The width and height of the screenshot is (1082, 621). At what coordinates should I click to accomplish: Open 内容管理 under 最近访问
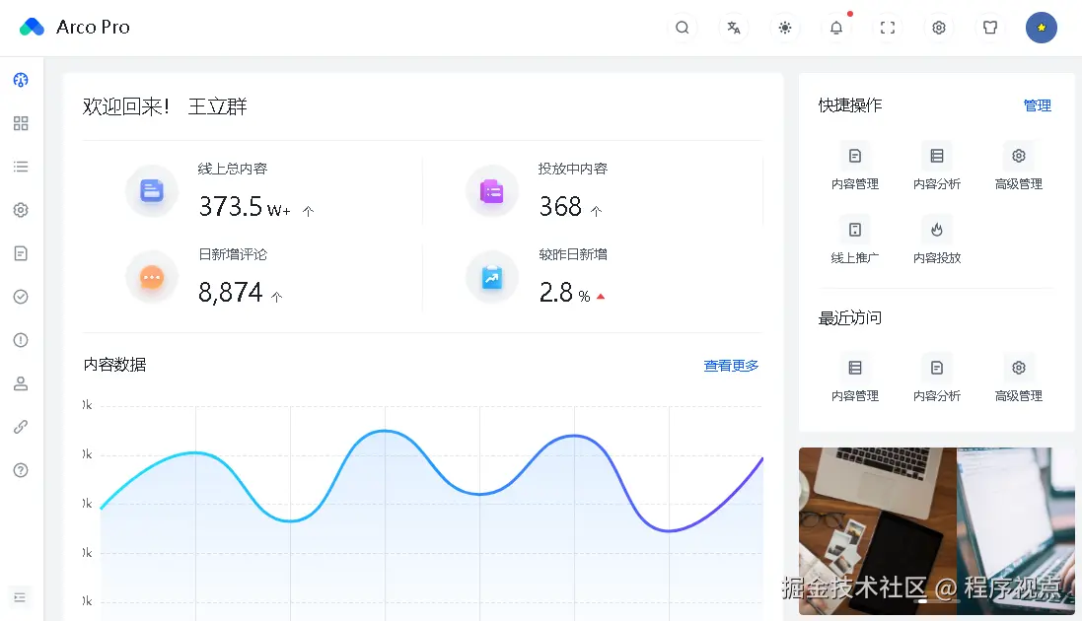[855, 379]
